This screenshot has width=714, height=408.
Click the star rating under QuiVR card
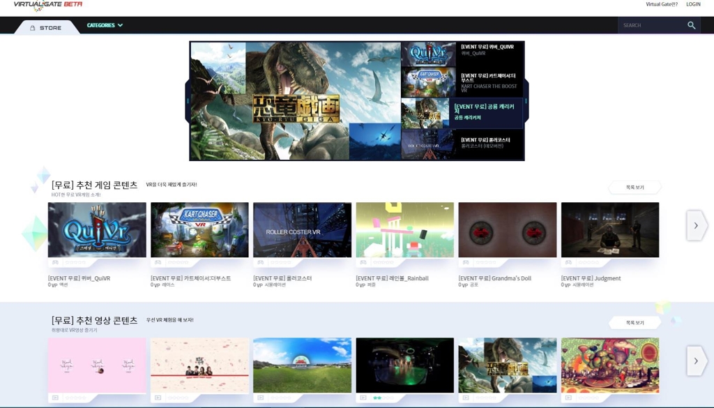(x=75, y=263)
